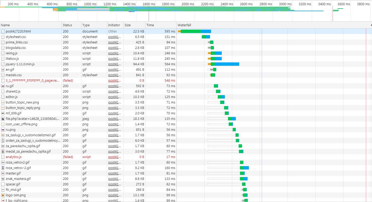Sort requests by the Size column header

(x=134, y=25)
